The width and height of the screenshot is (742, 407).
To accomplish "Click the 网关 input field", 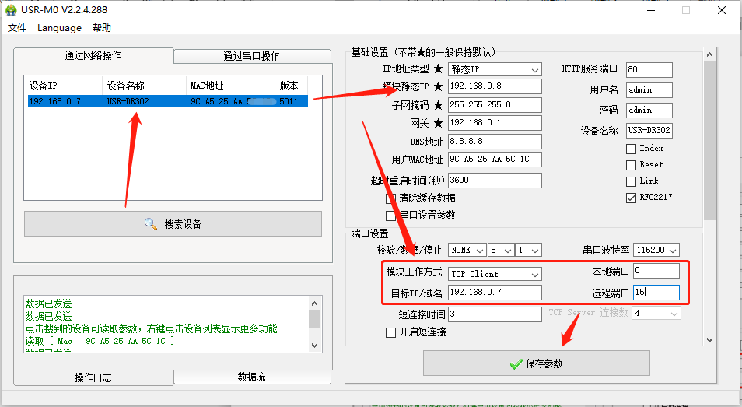I will pyautogui.click(x=495, y=123).
